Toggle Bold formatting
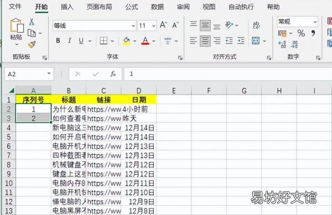 coord(58,40)
